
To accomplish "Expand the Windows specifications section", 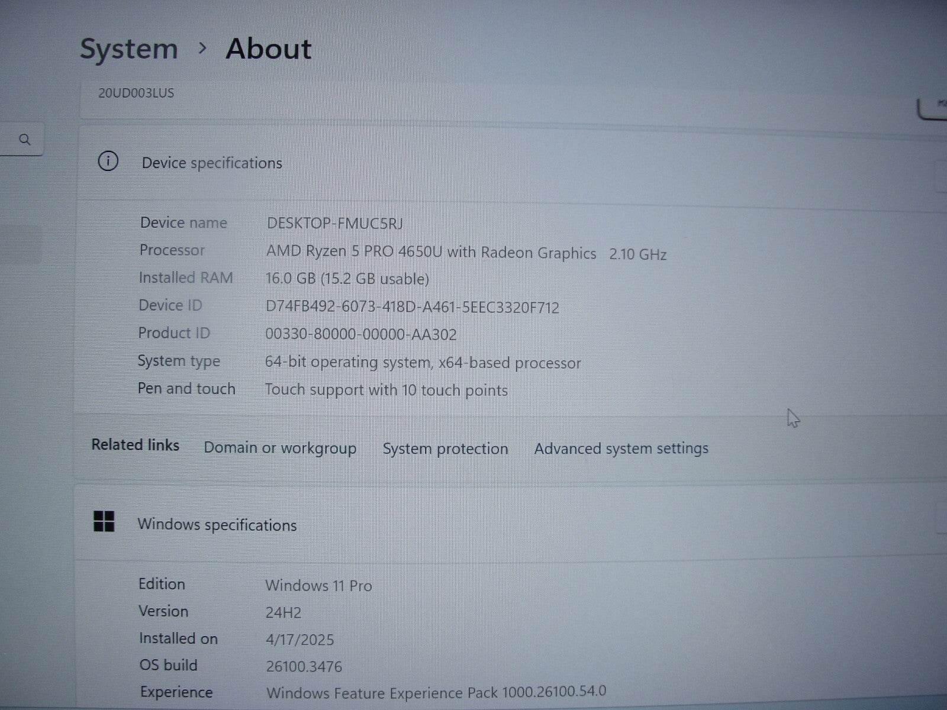I will (x=217, y=524).
